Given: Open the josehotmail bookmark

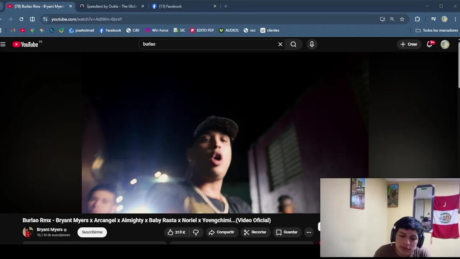Looking at the screenshot, I should coord(82,30).
